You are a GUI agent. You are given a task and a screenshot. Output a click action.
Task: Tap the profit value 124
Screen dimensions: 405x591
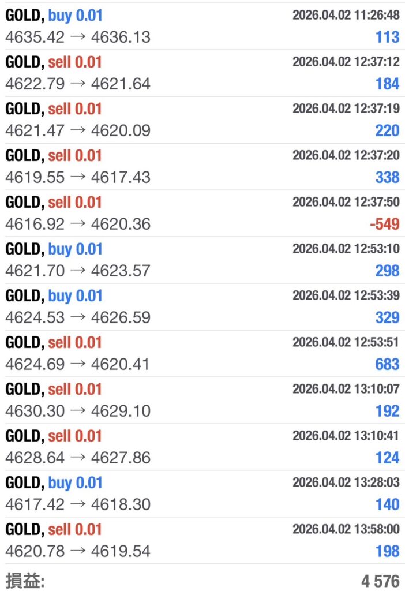coord(387,458)
